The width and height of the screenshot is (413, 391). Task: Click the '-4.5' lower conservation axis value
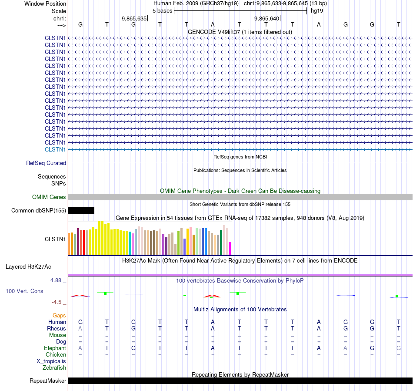pyautogui.click(x=57, y=302)
